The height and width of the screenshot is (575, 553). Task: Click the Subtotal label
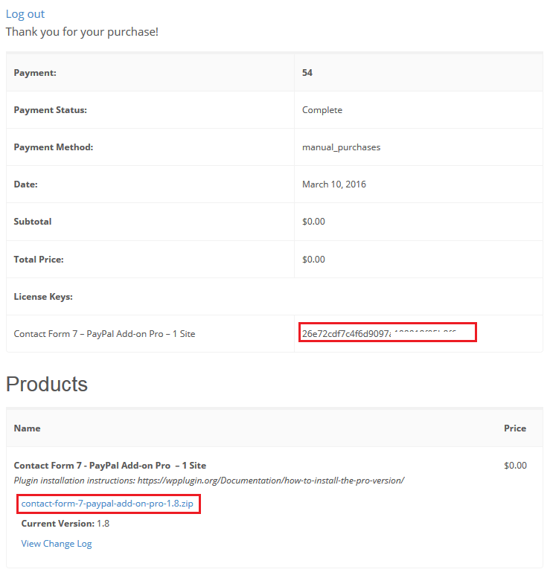pyautogui.click(x=33, y=222)
